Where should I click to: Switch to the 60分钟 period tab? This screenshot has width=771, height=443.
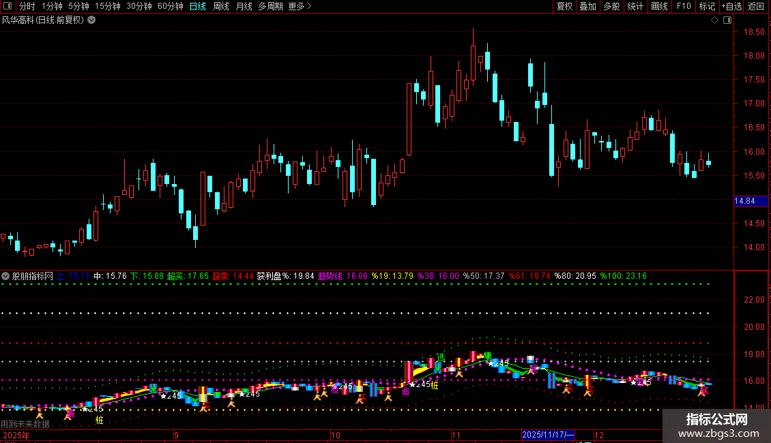(x=170, y=6)
